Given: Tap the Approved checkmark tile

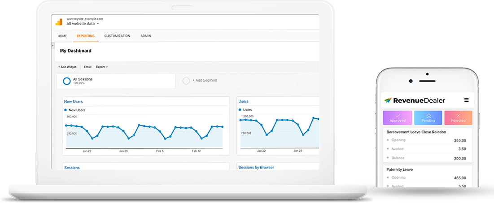Looking at the screenshot, I should [x=398, y=117].
